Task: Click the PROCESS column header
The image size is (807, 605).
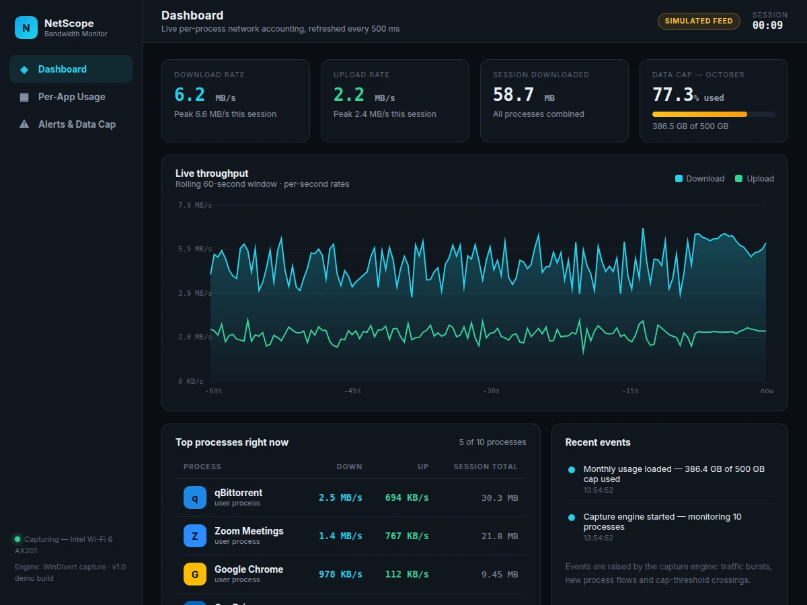Action: point(202,467)
